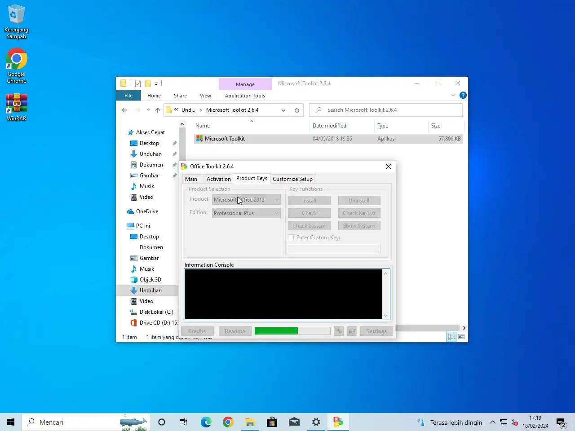Open the Customize Setup tab

click(292, 179)
